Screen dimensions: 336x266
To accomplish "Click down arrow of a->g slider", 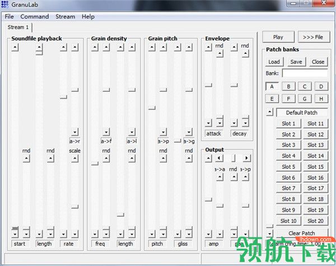I will click(189, 132).
